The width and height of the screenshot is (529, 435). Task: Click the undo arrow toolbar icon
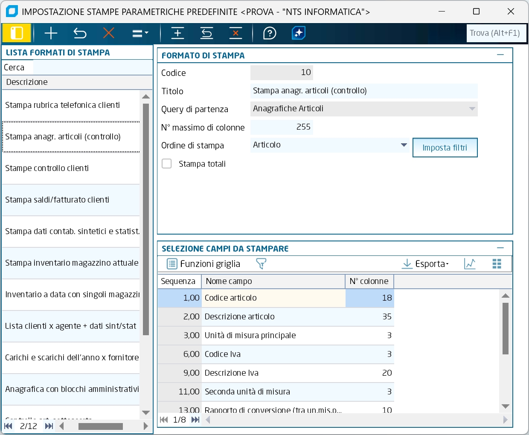point(80,33)
